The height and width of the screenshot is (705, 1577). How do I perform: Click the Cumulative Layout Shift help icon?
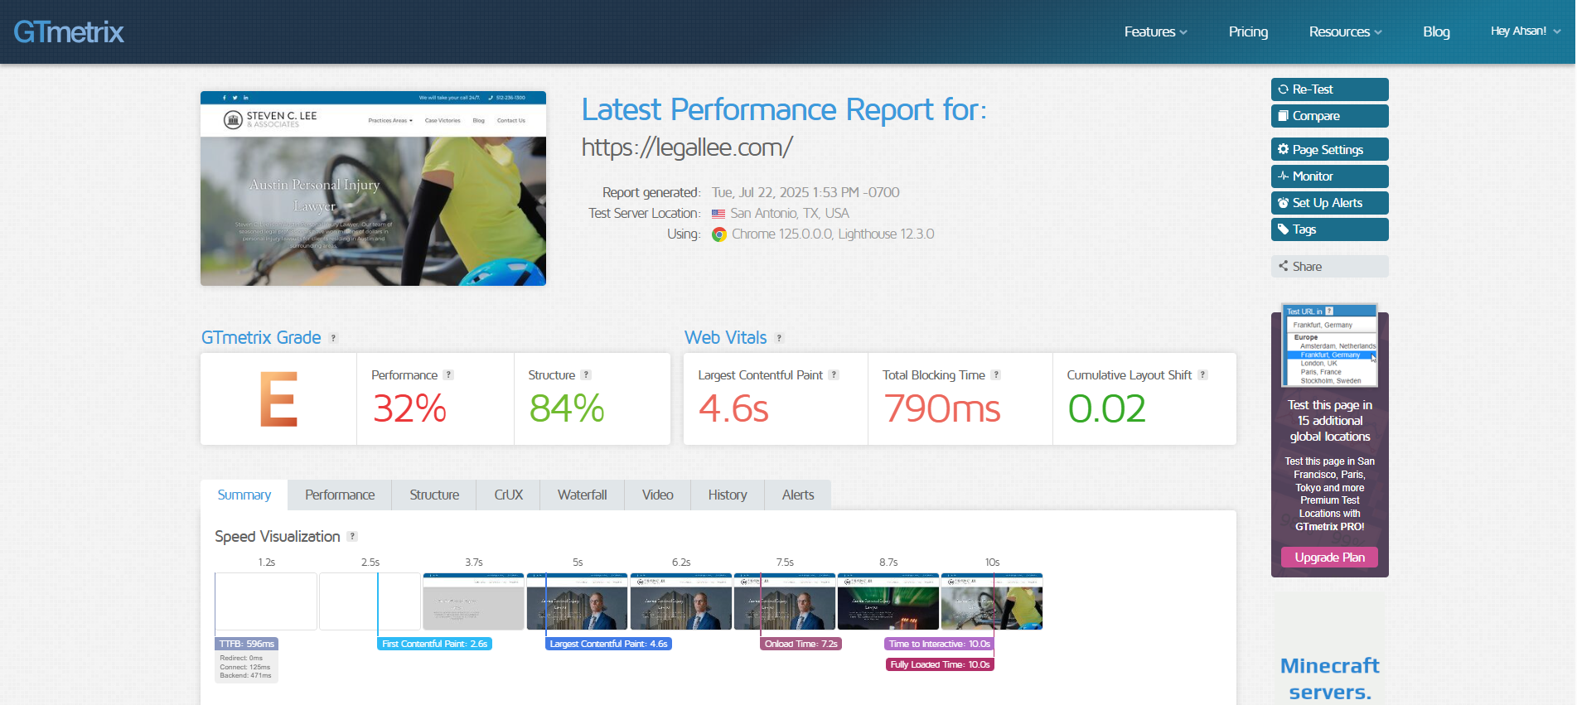pos(1202,375)
